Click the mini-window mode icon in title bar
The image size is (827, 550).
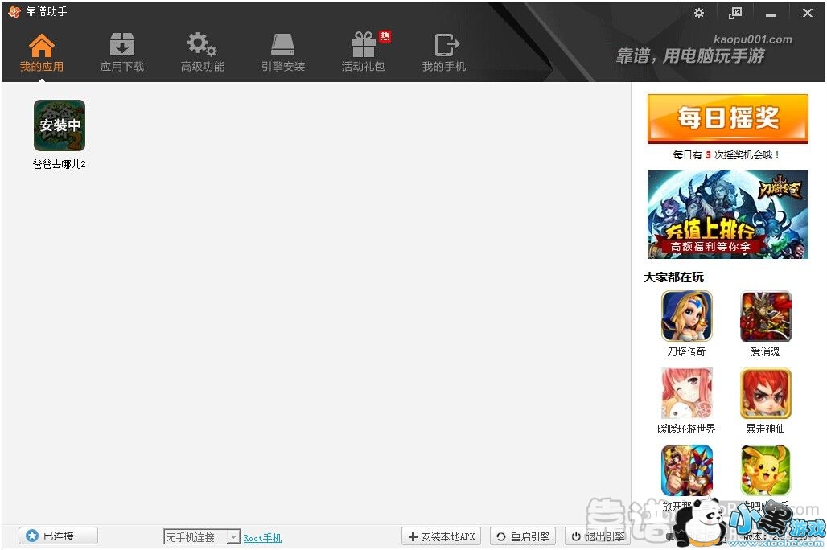pyautogui.click(x=734, y=13)
